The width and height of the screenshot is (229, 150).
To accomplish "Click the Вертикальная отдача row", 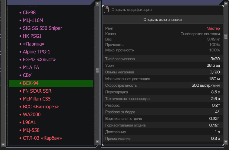I will coord(163,119).
